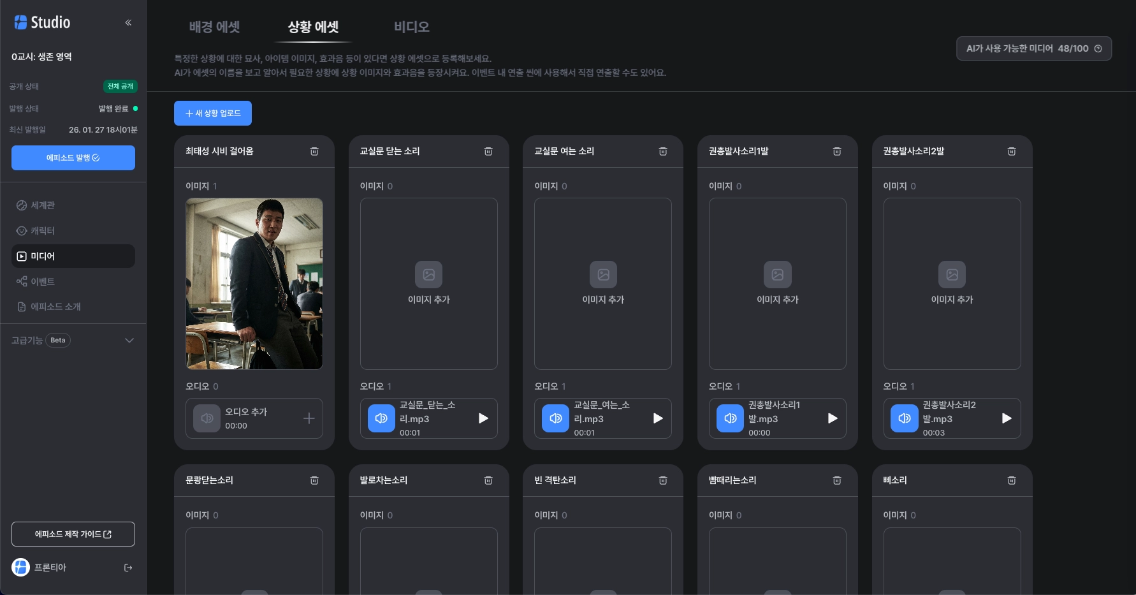Click the 권총발사소리2발 card title
The width and height of the screenshot is (1136, 595).
click(x=914, y=151)
